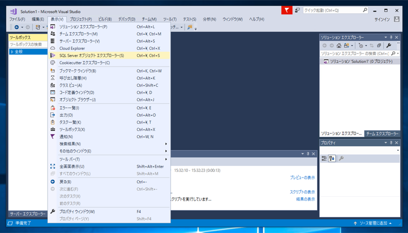Open the Solution Explorer panel options dropdown
This screenshot has width=408, height=233.
(386, 37)
